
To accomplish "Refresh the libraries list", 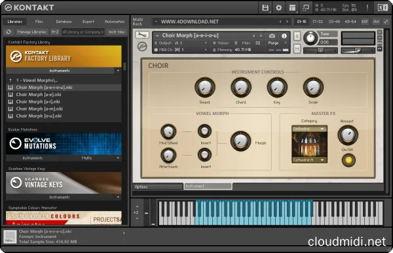I will click(9, 32).
